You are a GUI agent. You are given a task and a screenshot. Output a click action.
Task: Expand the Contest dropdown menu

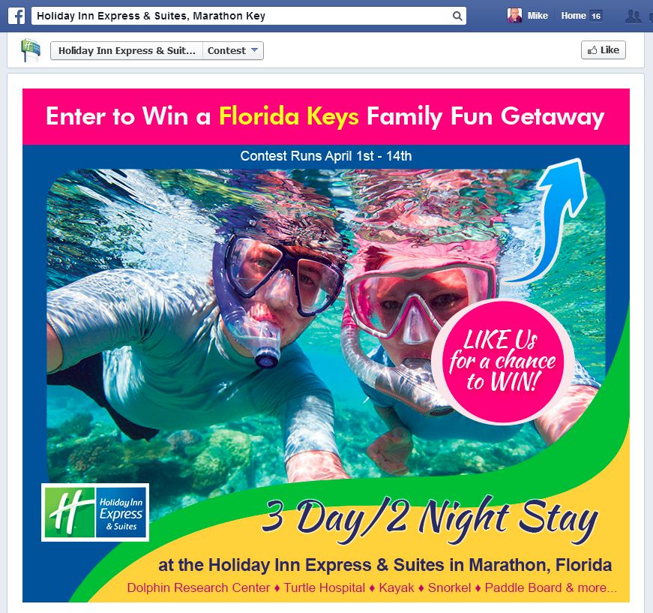(233, 51)
